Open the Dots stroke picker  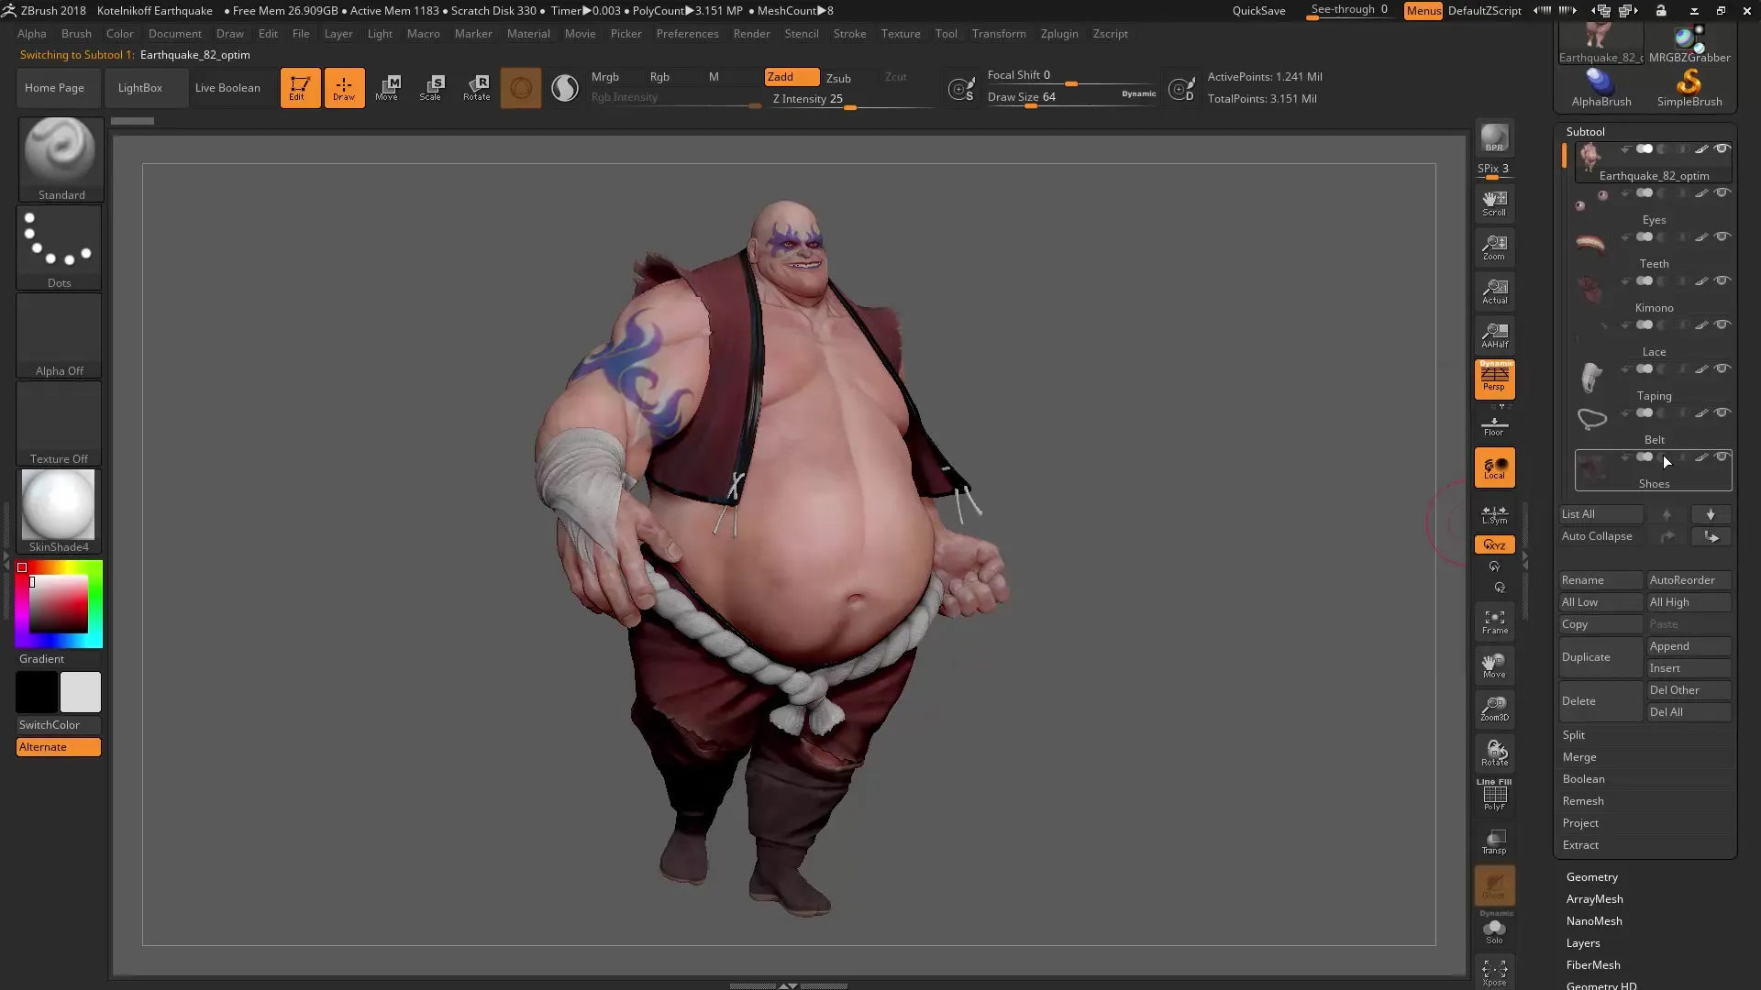(x=60, y=247)
